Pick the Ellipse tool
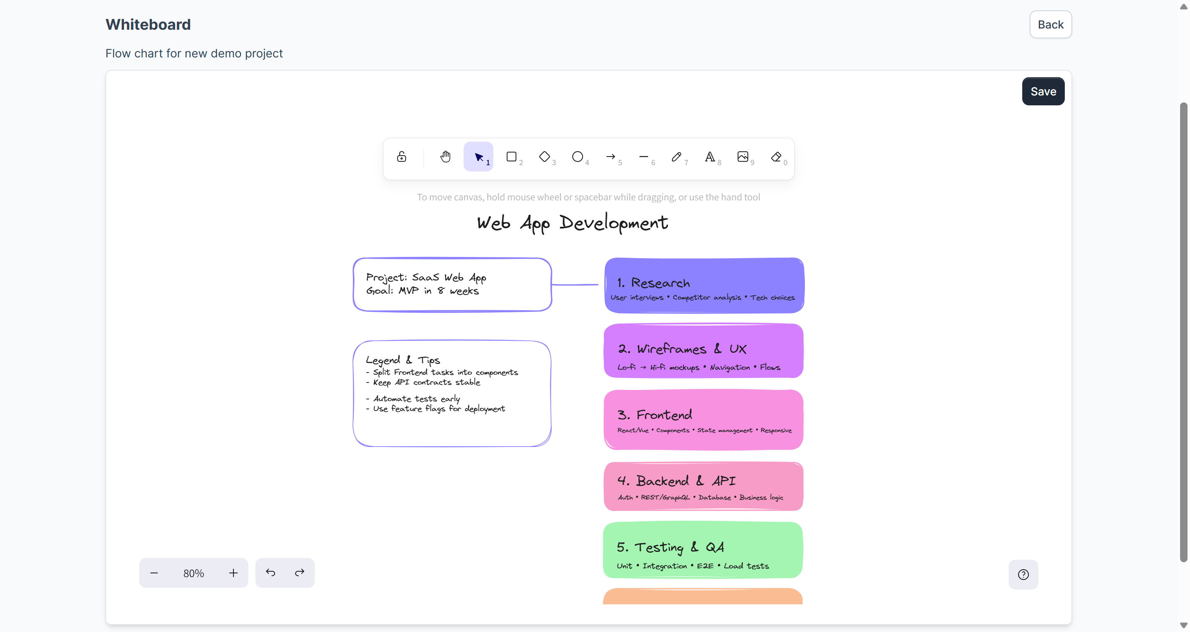The image size is (1190, 632). tap(578, 157)
